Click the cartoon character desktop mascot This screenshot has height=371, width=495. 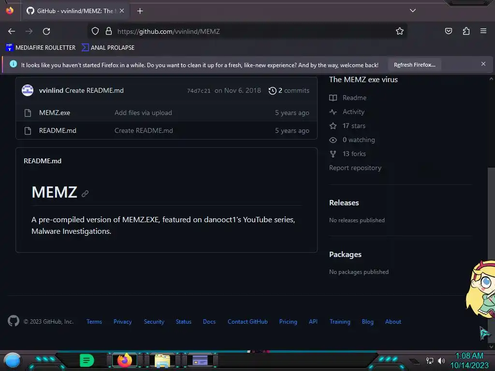tap(480, 289)
